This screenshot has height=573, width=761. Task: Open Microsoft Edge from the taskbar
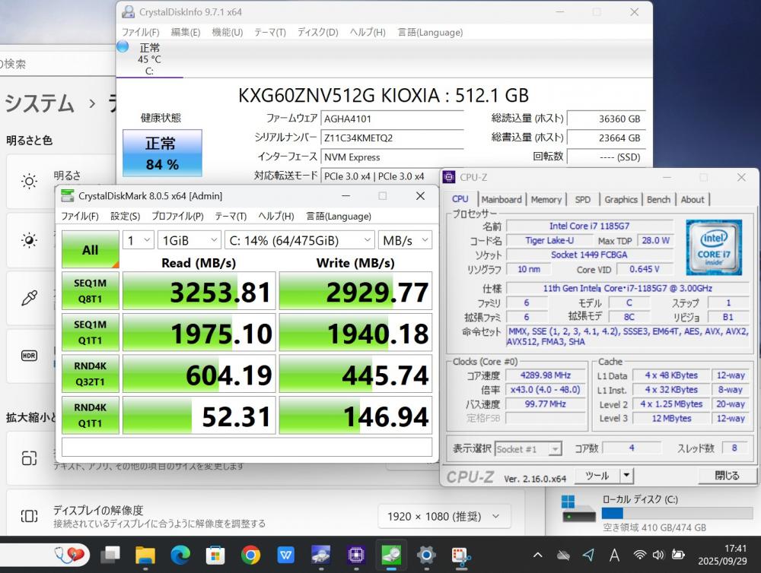click(180, 555)
